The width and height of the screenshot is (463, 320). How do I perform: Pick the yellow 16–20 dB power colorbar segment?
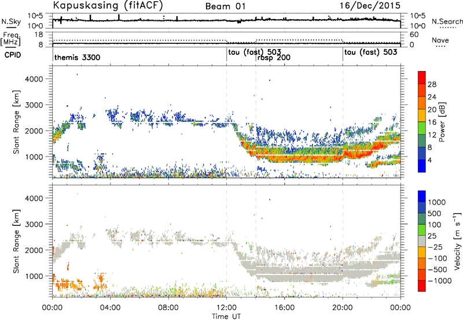coord(422,116)
